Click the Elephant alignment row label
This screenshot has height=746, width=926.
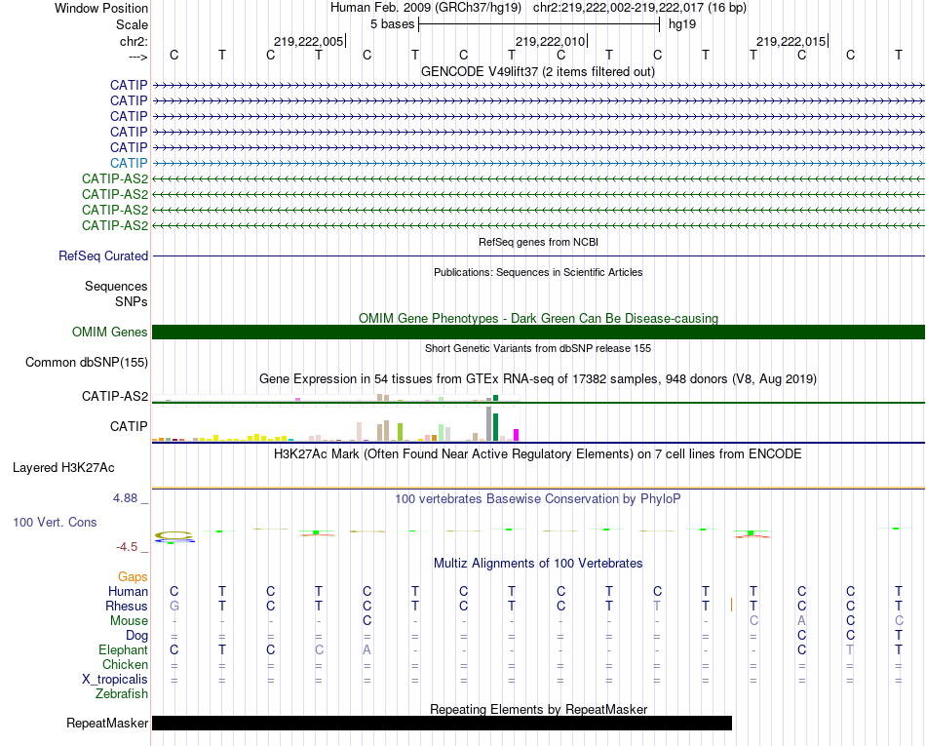coord(123,649)
